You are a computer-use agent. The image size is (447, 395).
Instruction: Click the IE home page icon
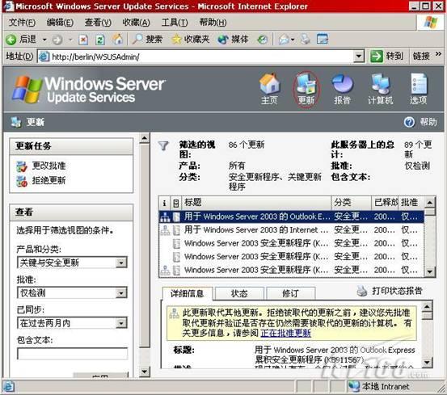pyautogui.click(x=117, y=40)
